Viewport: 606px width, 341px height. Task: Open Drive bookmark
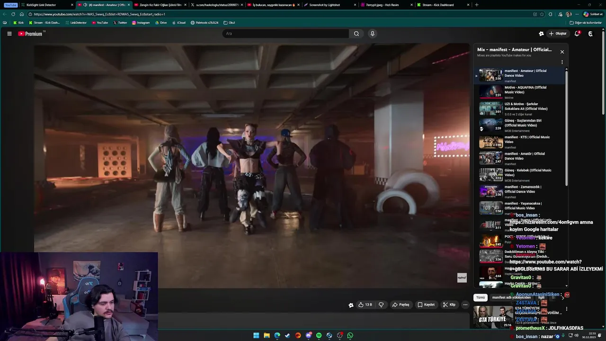[160, 23]
